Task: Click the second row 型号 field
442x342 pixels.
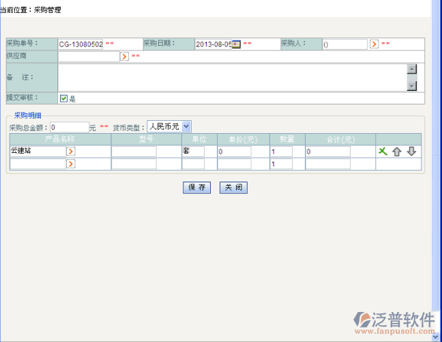Action: pyautogui.click(x=134, y=164)
